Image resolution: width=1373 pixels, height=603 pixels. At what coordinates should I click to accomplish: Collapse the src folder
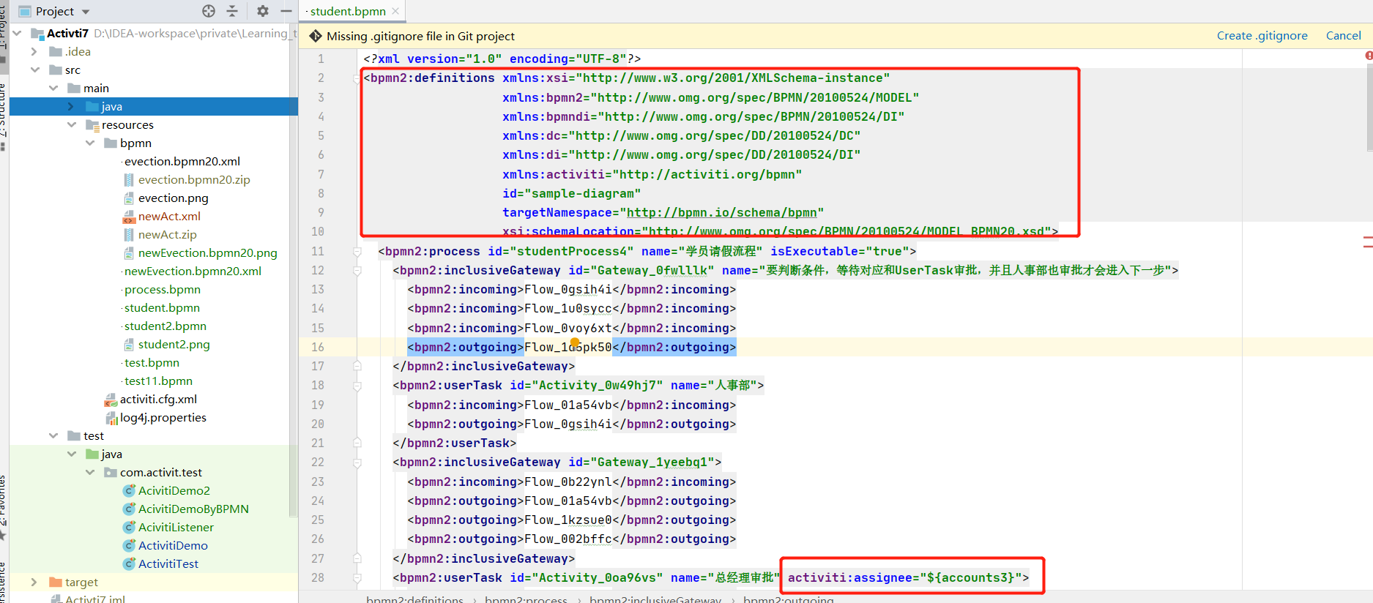point(34,70)
